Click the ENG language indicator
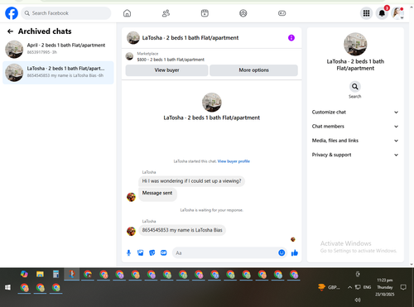 click(367, 287)
